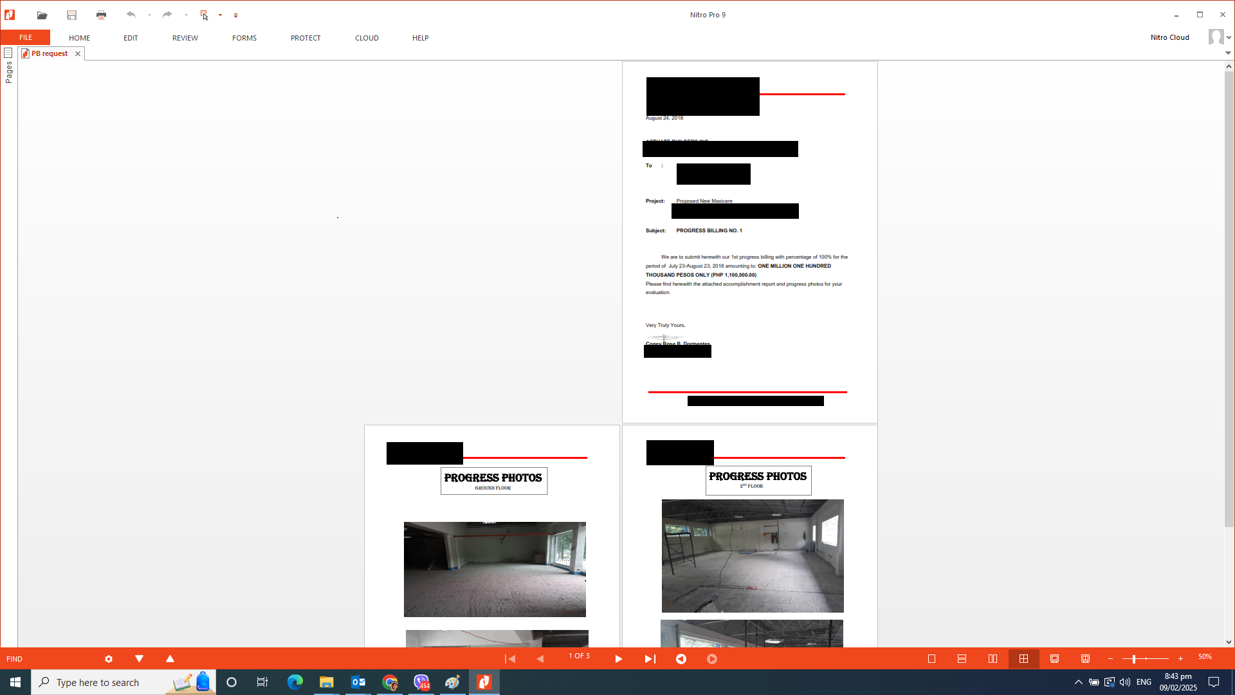Go to the last page button
This screenshot has height=695, width=1235.
650,659
